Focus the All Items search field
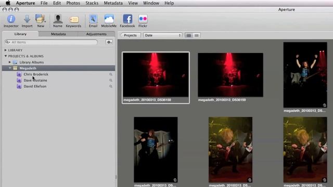333x187 pixels. [x=51, y=42]
